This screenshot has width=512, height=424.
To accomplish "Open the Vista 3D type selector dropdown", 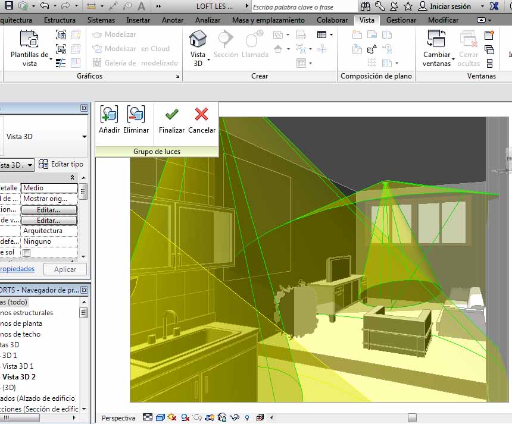I will 84,137.
